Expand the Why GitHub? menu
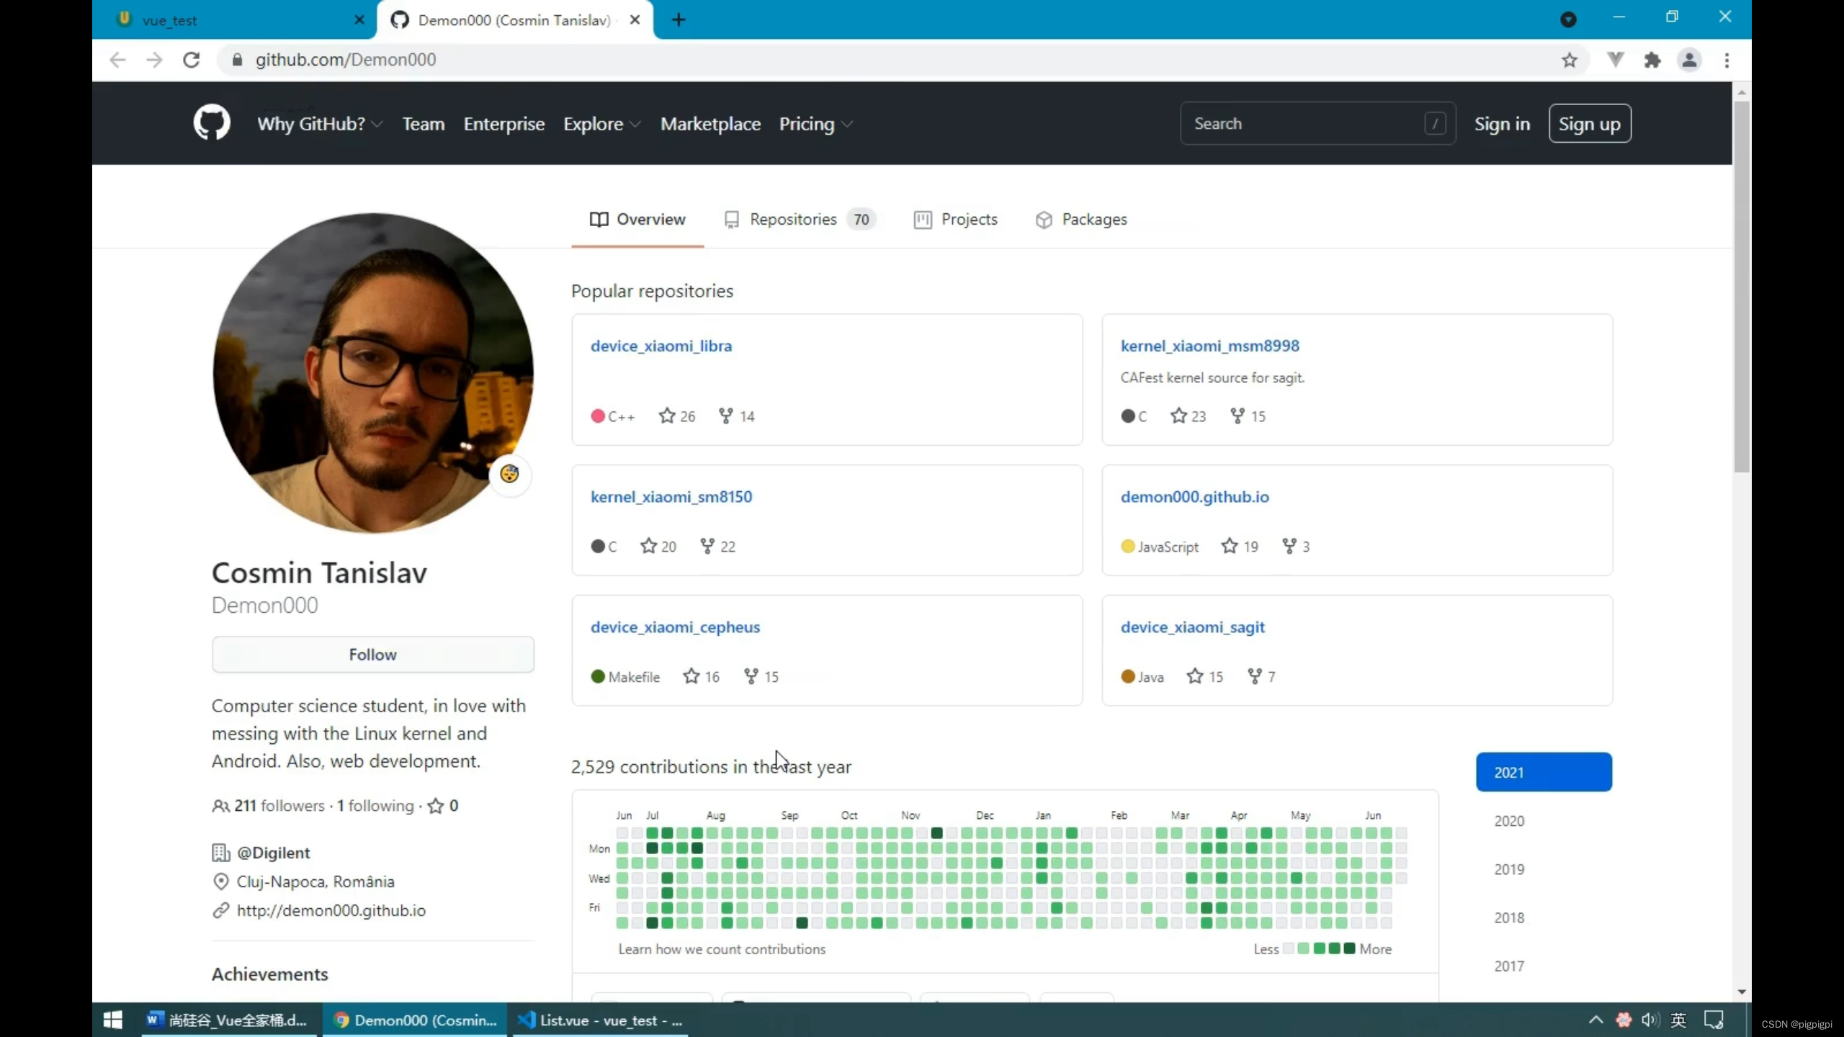Image resolution: width=1844 pixels, height=1037 pixels. tap(320, 124)
